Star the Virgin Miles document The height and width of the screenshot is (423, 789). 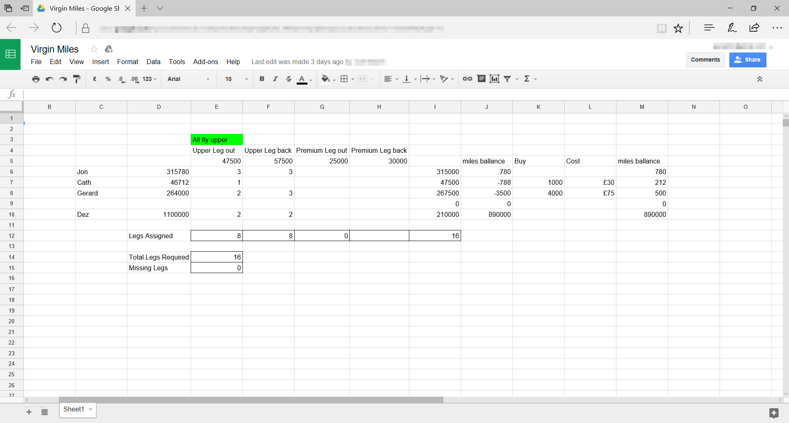(94, 49)
